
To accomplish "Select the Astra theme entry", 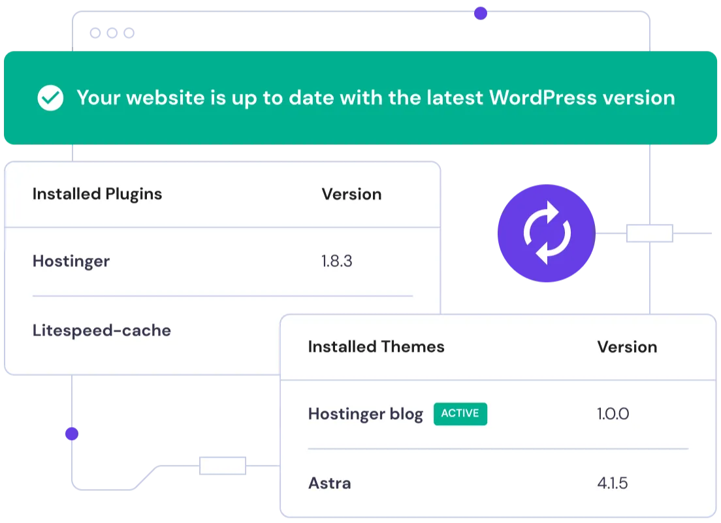I will pos(329,483).
